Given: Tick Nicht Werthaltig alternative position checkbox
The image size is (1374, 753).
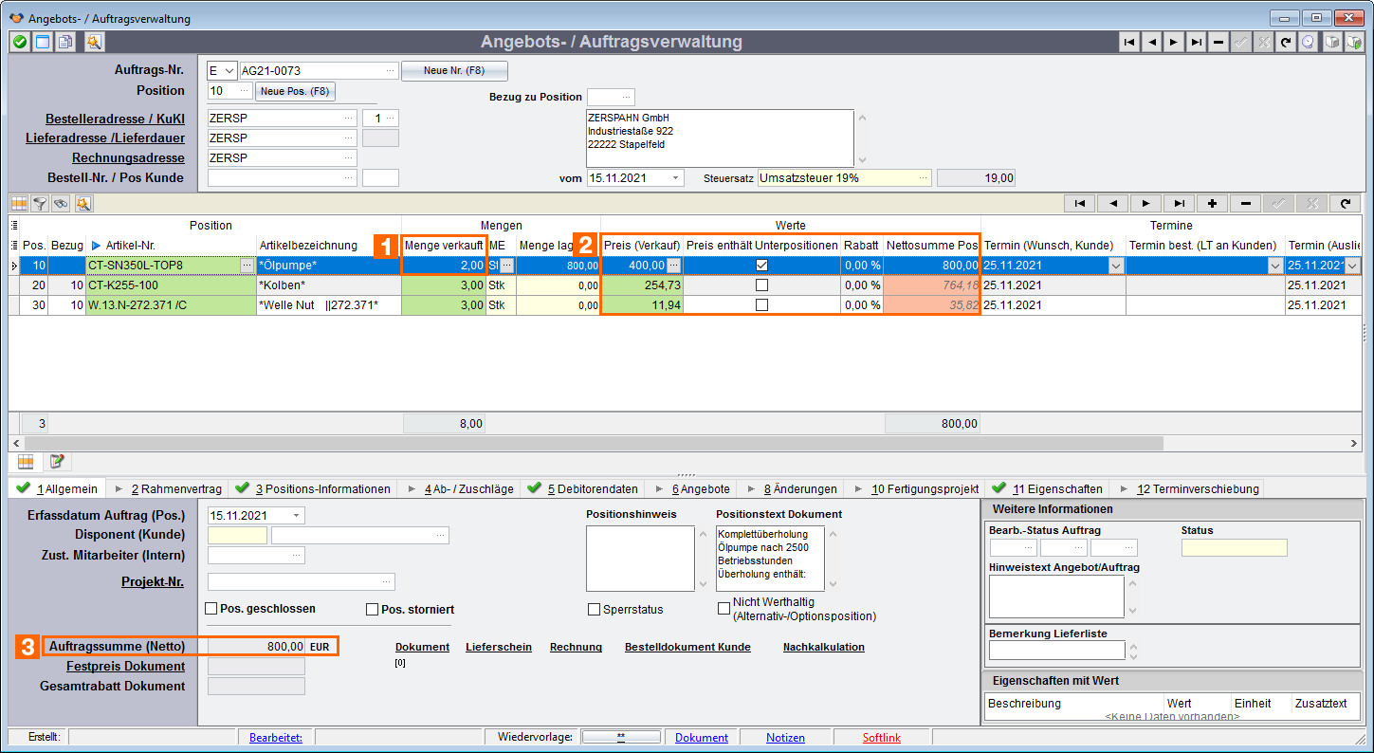Looking at the screenshot, I should (x=724, y=608).
